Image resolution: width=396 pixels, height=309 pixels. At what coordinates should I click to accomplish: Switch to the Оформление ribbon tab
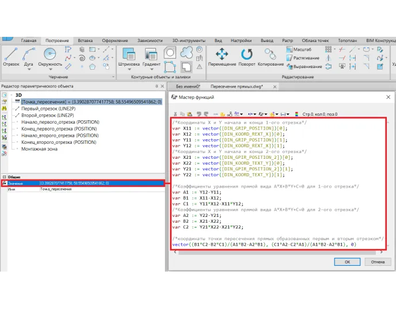tap(115, 40)
